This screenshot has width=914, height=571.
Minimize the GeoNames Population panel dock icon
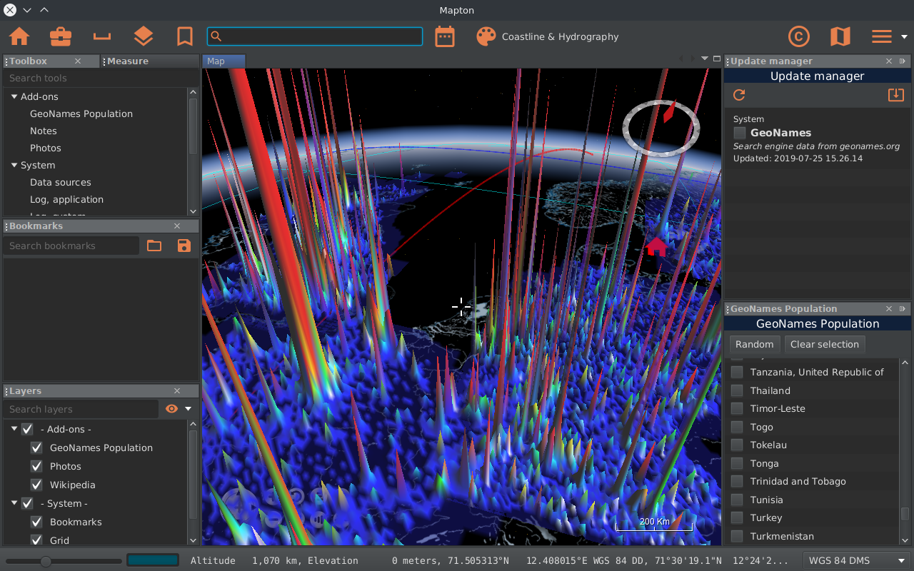pos(903,309)
